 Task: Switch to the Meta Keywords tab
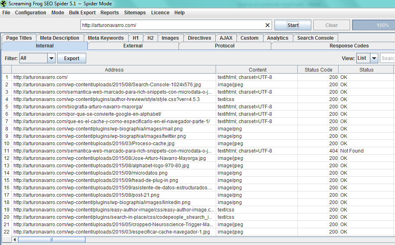pyautogui.click(x=106, y=38)
